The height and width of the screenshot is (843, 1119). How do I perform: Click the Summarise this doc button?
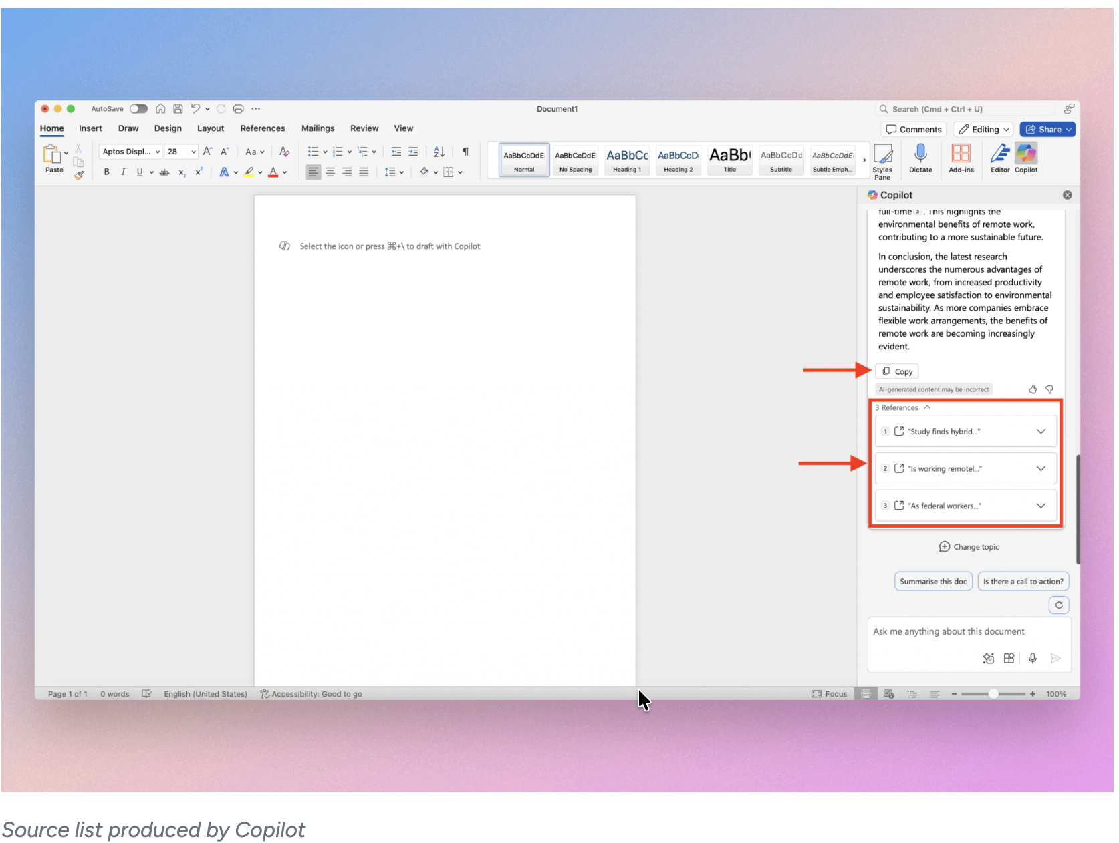[x=933, y=581]
